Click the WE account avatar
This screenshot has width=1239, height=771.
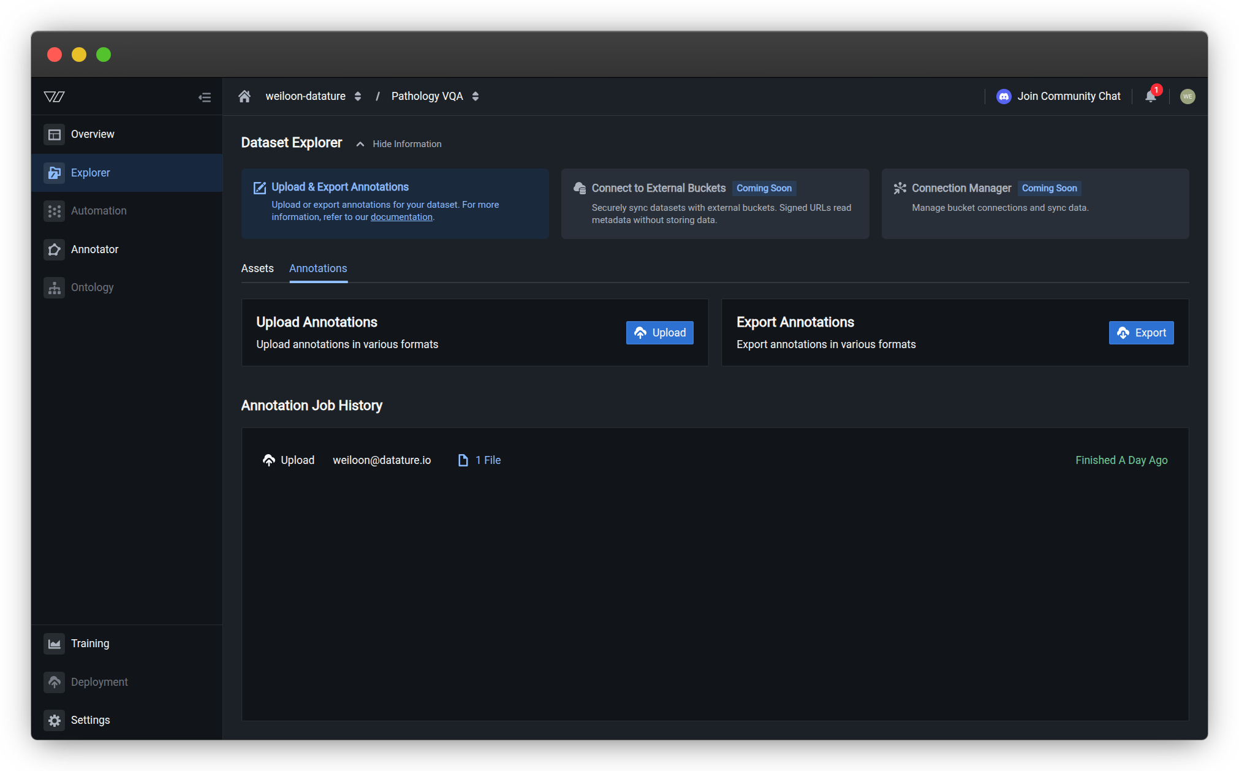tap(1188, 96)
